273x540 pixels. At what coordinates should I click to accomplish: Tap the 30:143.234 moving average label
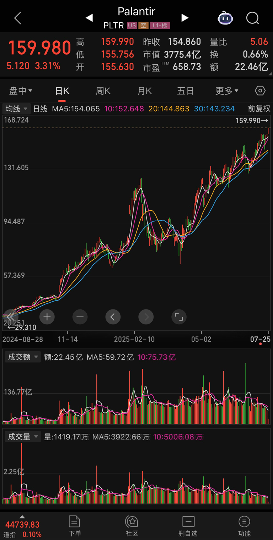click(x=214, y=109)
